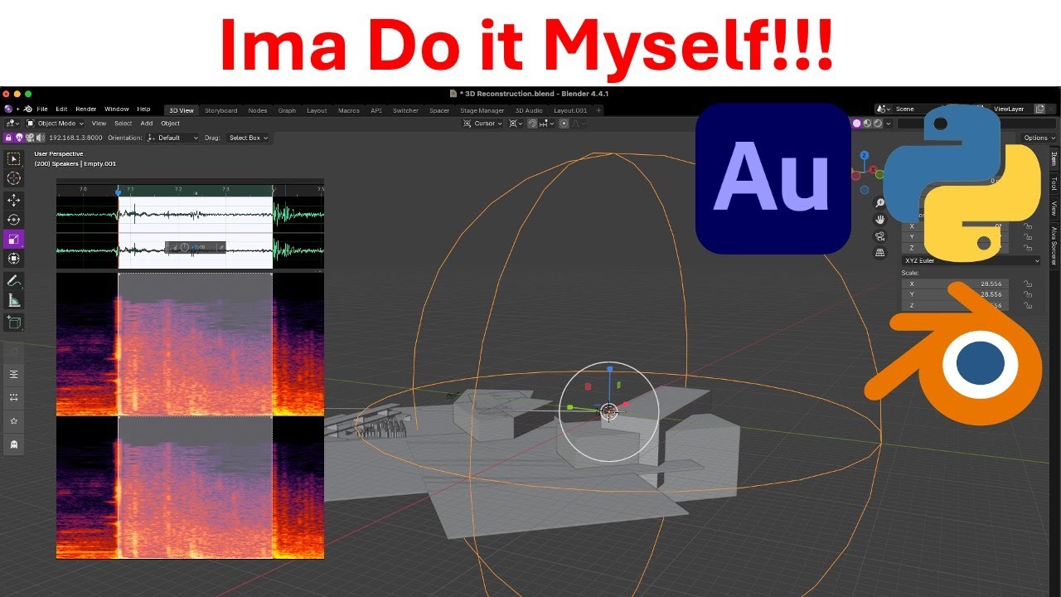Open the Cursor pivot dropdown
1061x597 pixels.
point(482,124)
